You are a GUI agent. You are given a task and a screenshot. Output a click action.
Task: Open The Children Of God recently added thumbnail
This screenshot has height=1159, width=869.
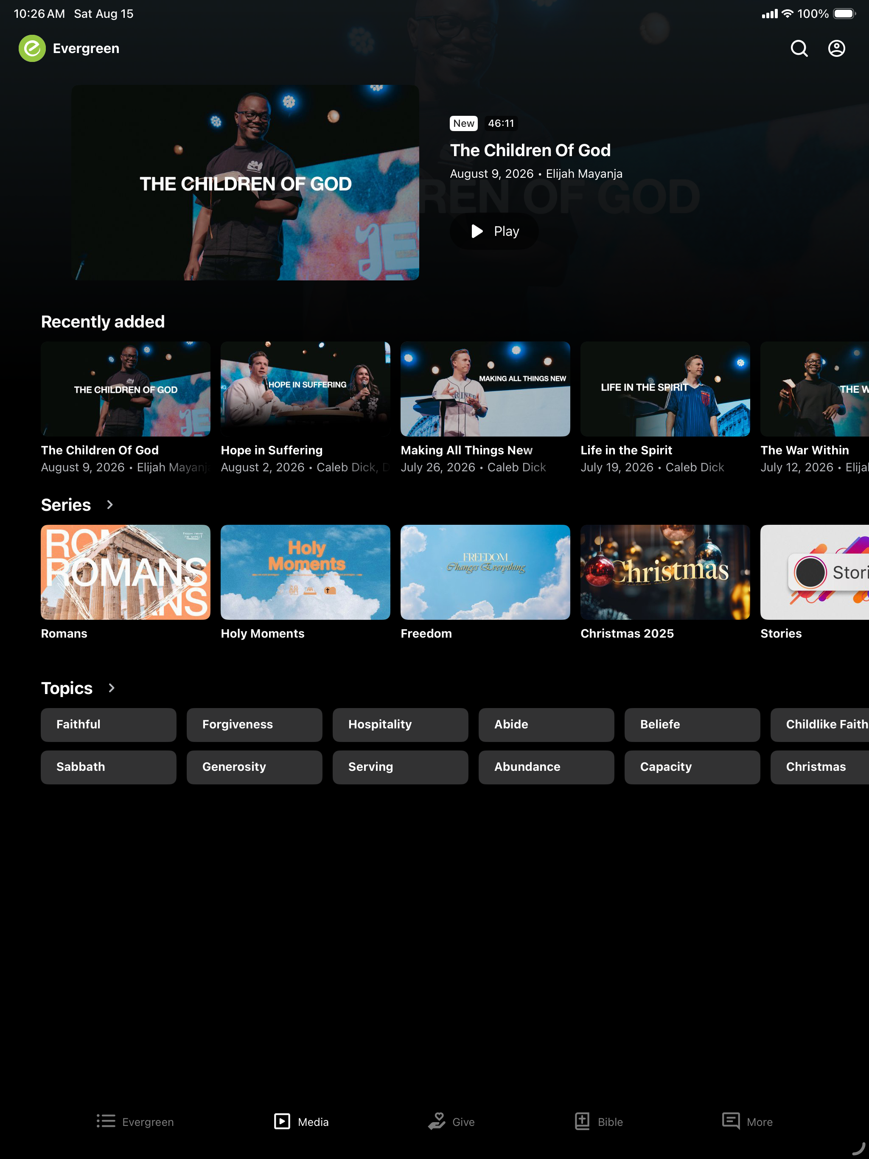click(126, 389)
